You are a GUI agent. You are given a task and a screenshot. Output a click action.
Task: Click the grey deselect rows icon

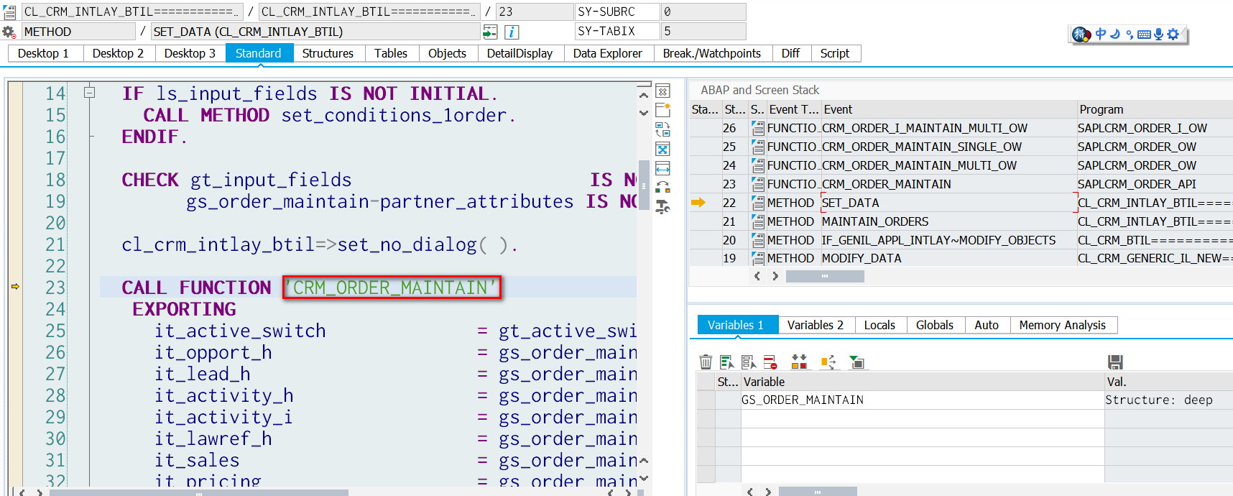click(x=749, y=362)
